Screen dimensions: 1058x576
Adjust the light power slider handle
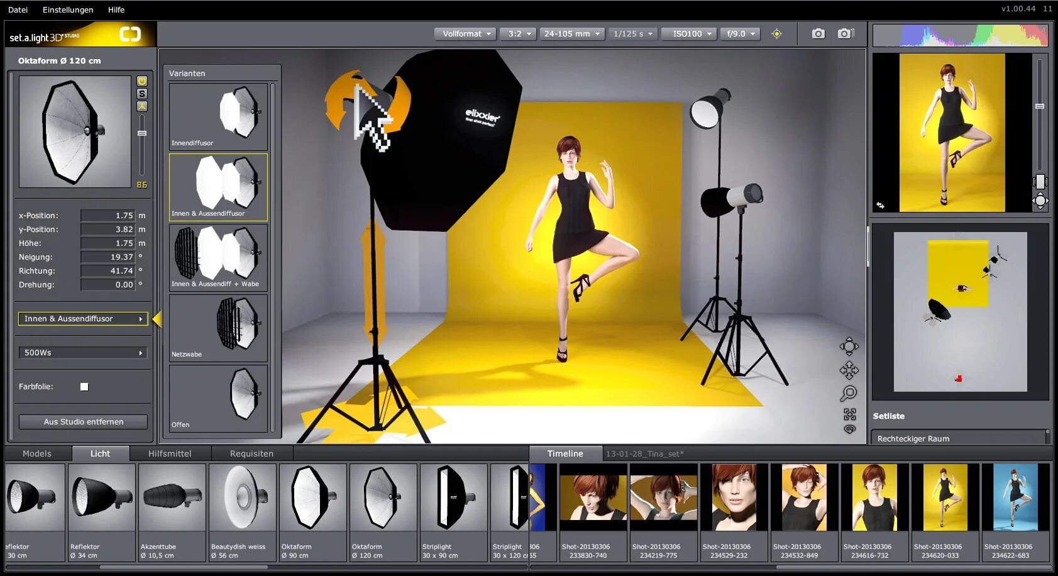(x=142, y=133)
